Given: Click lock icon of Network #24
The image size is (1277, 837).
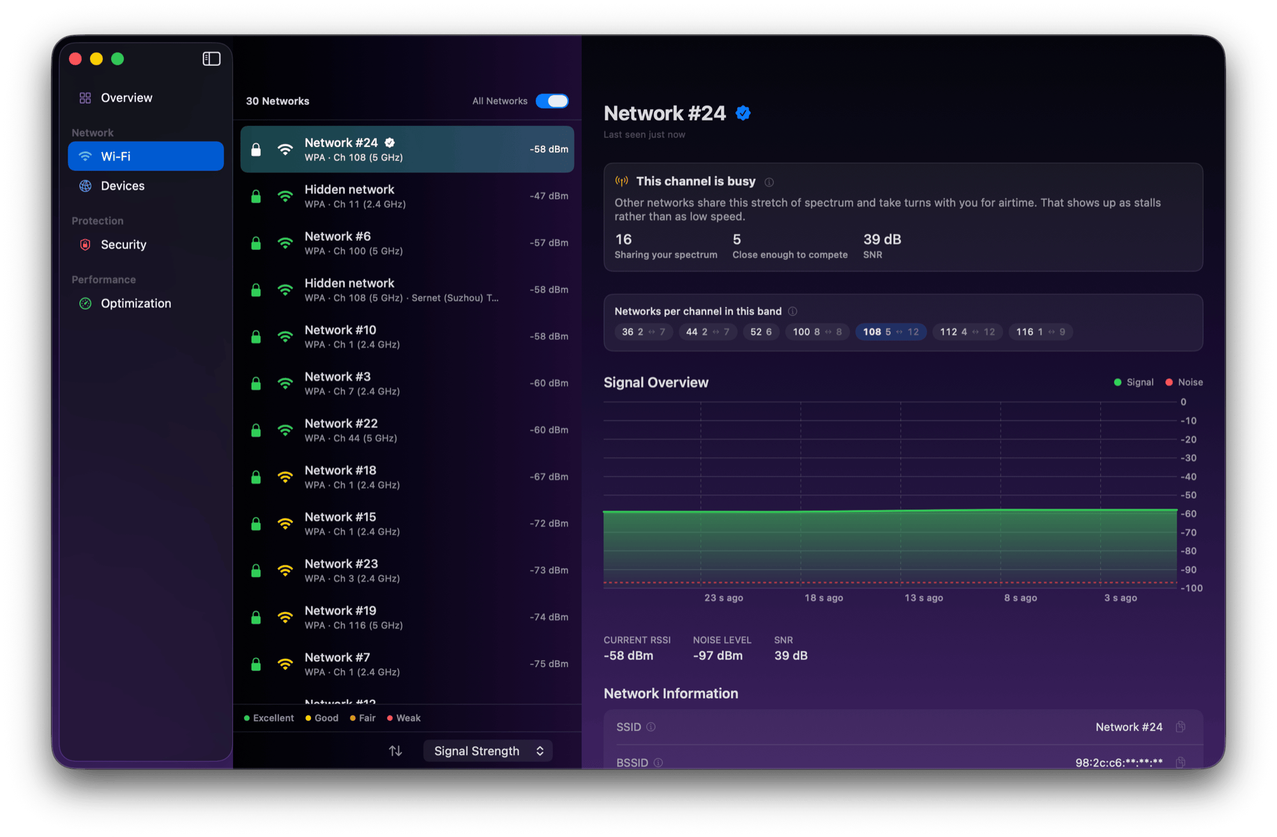Looking at the screenshot, I should pos(256,150).
